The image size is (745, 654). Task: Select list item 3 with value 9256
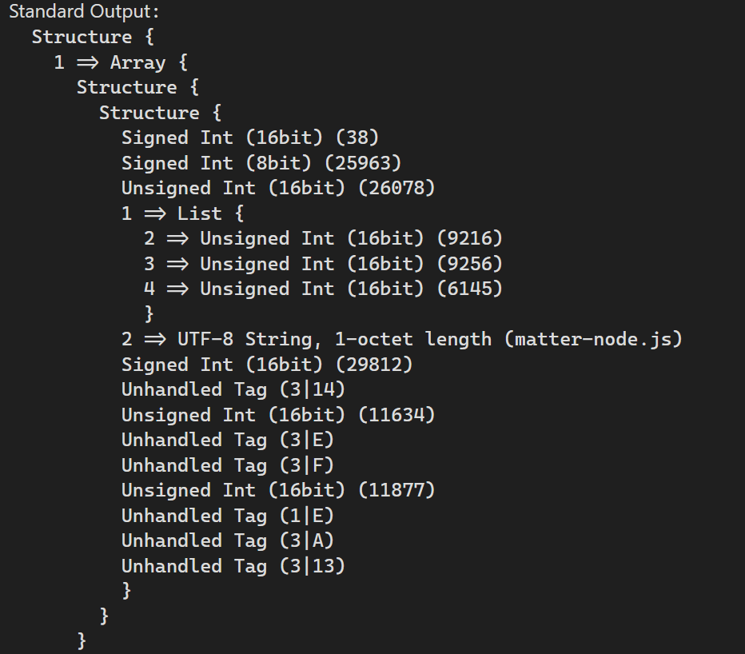tap(323, 264)
